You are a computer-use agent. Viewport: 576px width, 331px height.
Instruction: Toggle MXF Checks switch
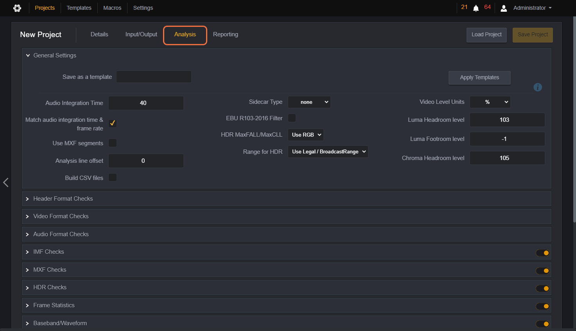pos(542,270)
